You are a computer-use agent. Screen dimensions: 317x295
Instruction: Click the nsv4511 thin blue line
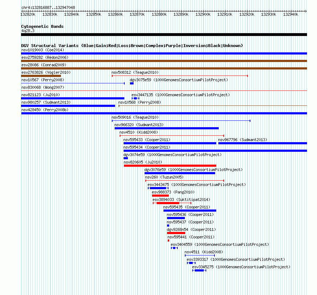pos(200,255)
